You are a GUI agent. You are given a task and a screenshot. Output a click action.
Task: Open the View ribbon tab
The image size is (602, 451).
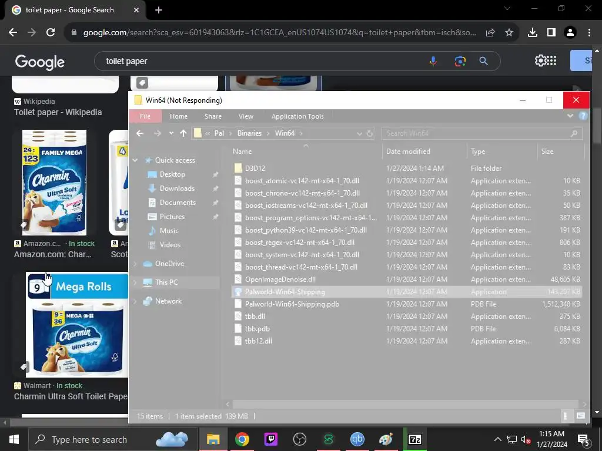click(246, 116)
